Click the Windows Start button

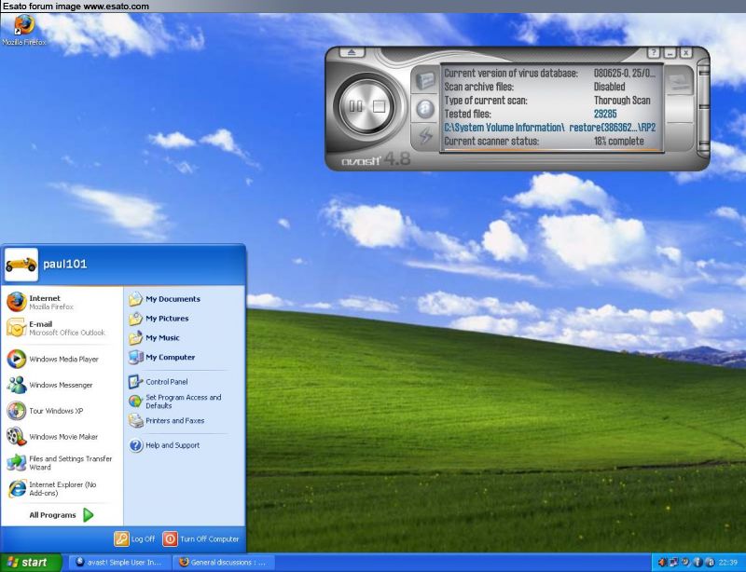tap(31, 563)
